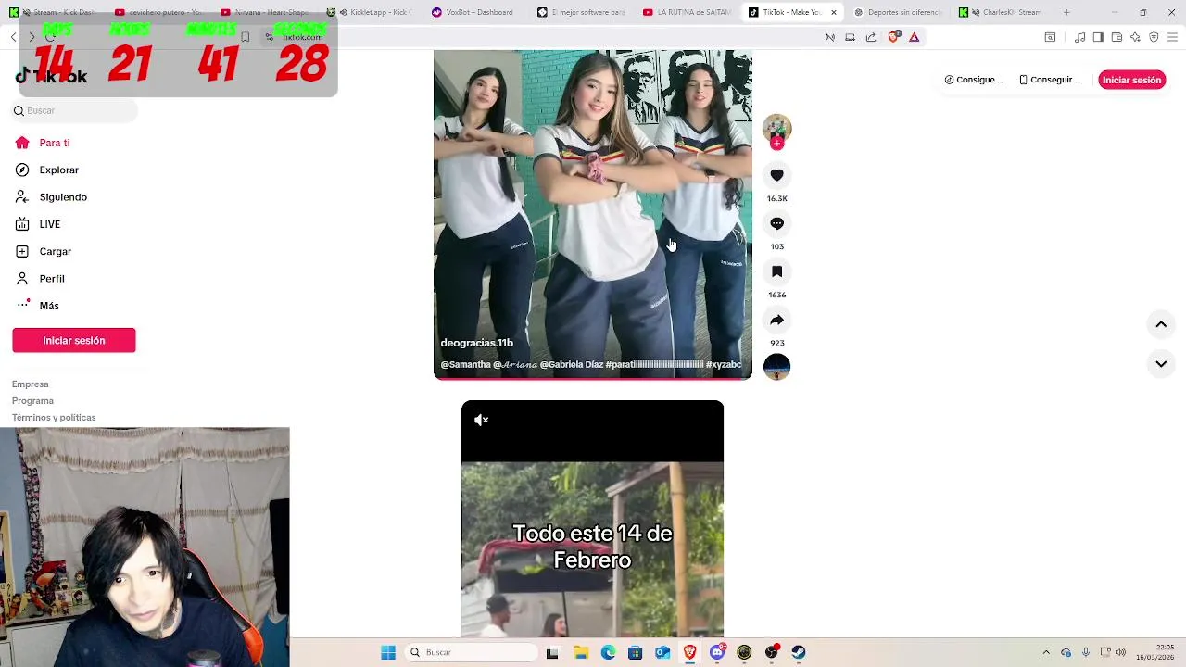Viewport: 1186px width, 667px height.
Task: Switch to the LA RUTINA de SAITAMA tab
Action: click(687, 12)
